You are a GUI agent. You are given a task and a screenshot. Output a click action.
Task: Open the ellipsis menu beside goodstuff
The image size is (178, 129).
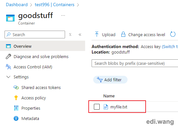click(x=63, y=15)
